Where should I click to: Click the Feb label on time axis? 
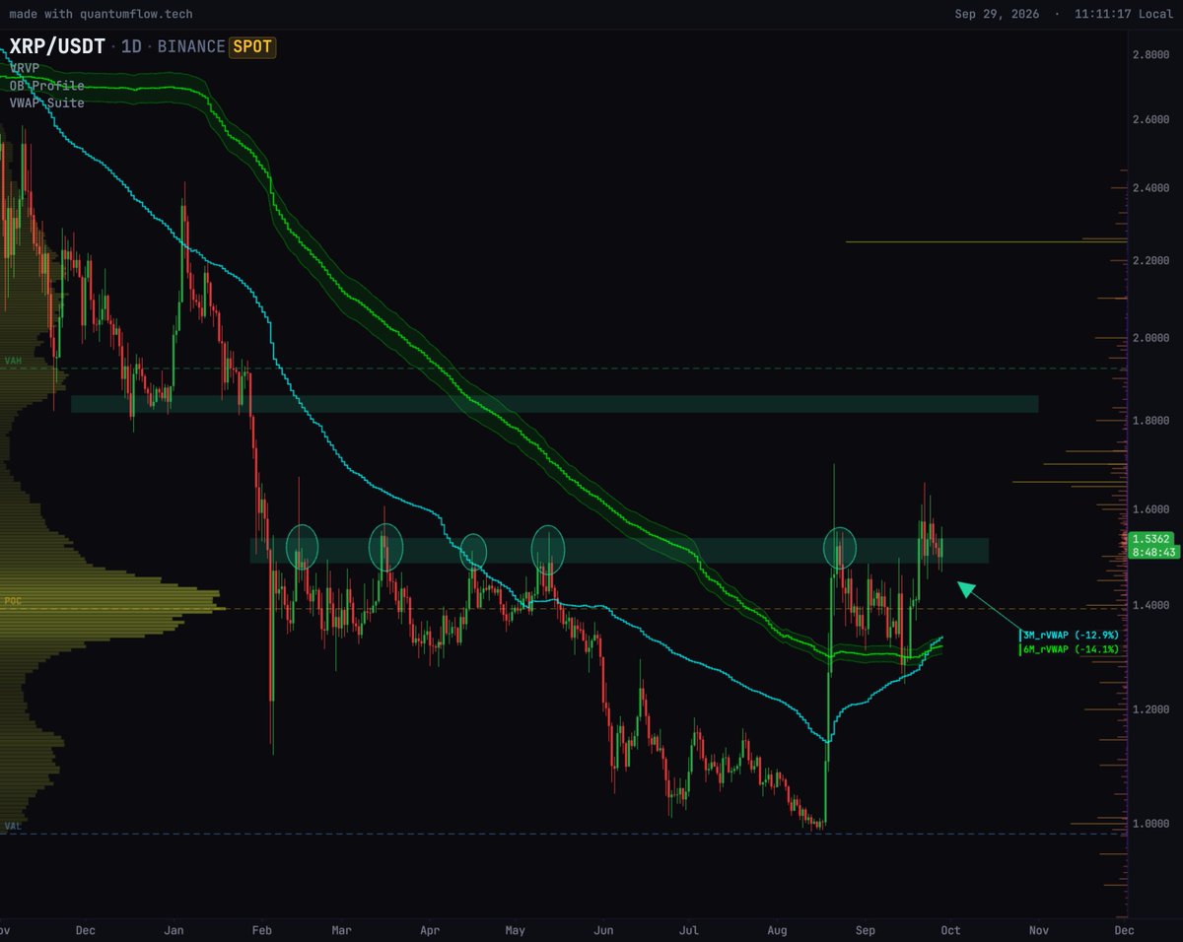click(263, 930)
